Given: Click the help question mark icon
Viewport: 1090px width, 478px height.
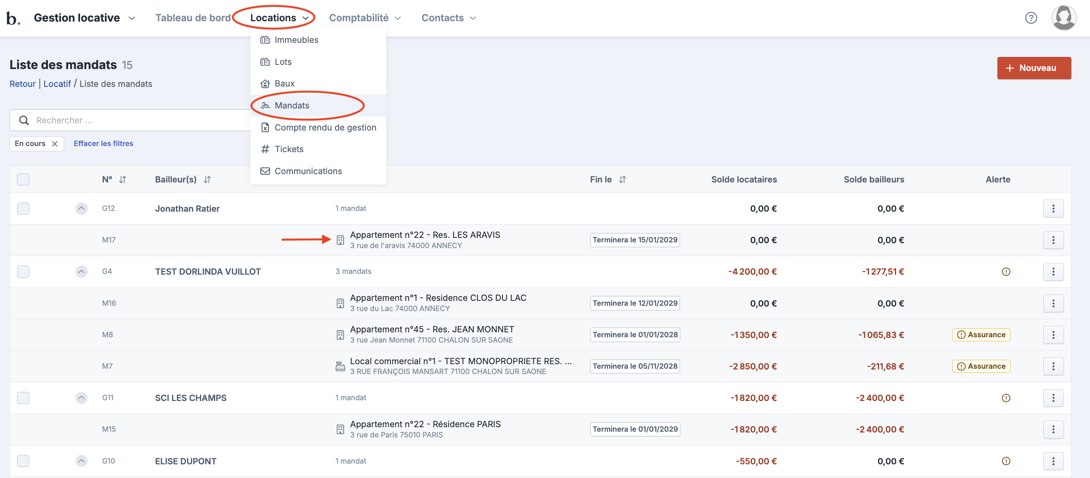Looking at the screenshot, I should tap(1031, 18).
